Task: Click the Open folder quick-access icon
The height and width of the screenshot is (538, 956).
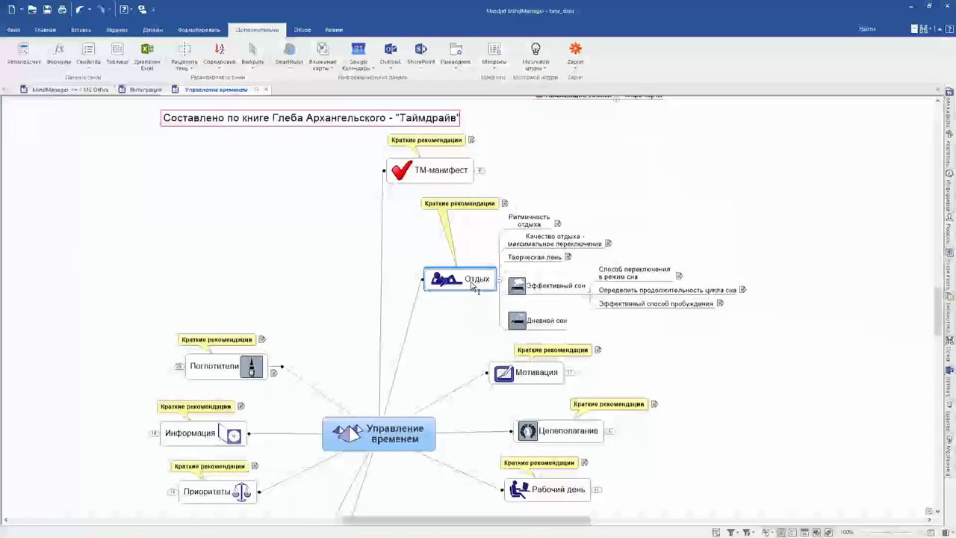Action: click(x=32, y=10)
